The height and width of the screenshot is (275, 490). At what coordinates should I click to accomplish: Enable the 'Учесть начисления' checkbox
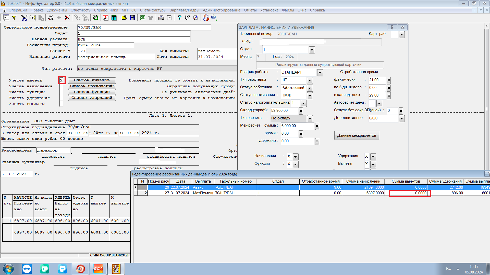(61, 86)
